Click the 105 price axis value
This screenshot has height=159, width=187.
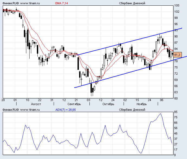(x=177, y=5)
